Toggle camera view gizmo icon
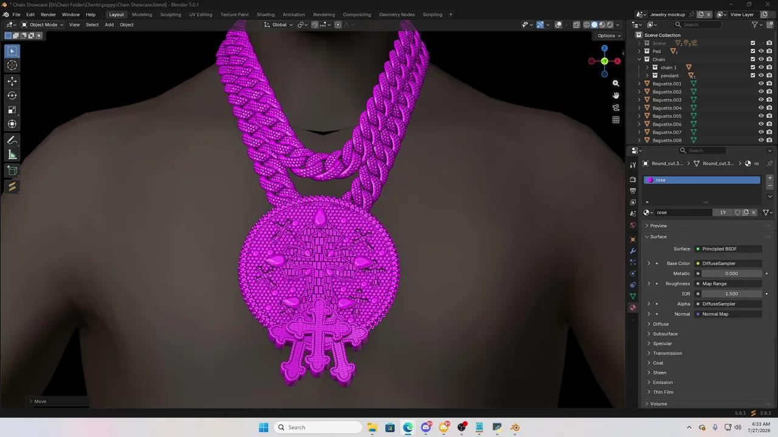The image size is (778, 437). (616, 107)
